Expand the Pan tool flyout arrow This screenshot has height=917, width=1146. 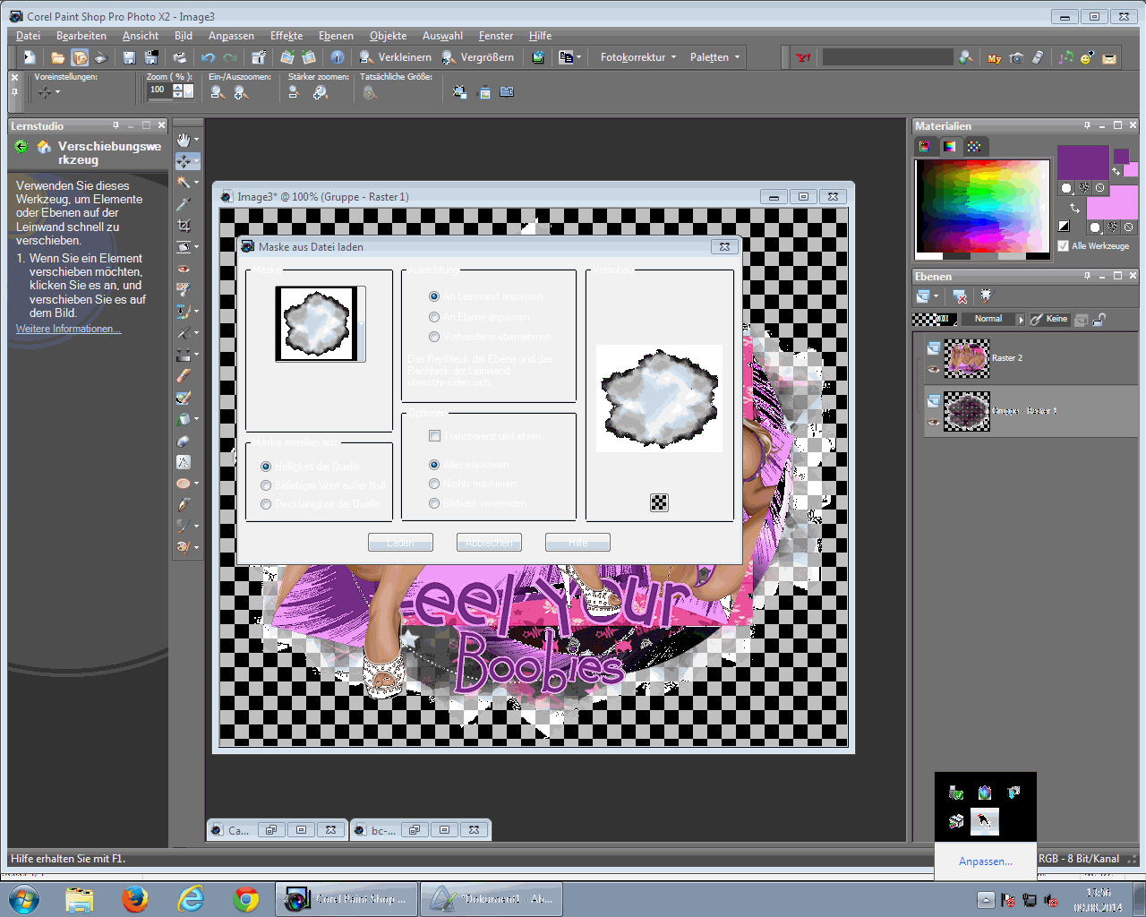(x=196, y=140)
